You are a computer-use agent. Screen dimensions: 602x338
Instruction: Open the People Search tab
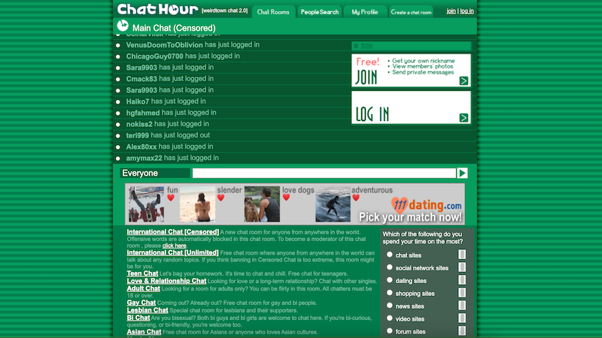point(319,12)
